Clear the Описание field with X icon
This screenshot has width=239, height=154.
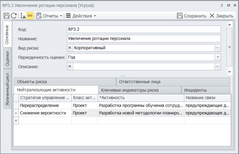pos(70,66)
